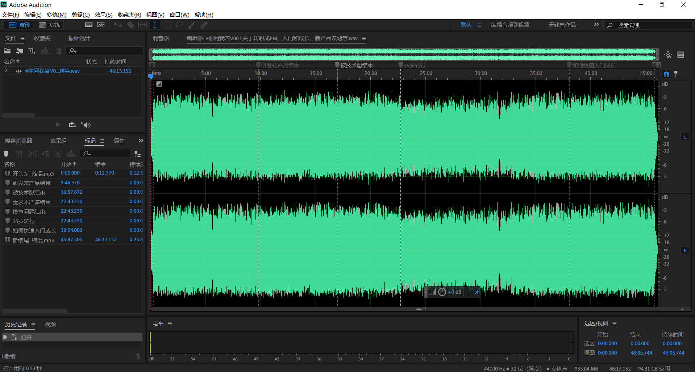
Task: Select the Razor tool in toolbar
Action: 130,25
